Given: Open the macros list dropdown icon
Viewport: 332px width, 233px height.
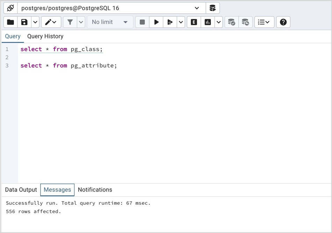Looking at the screenshot, I should (264, 22).
